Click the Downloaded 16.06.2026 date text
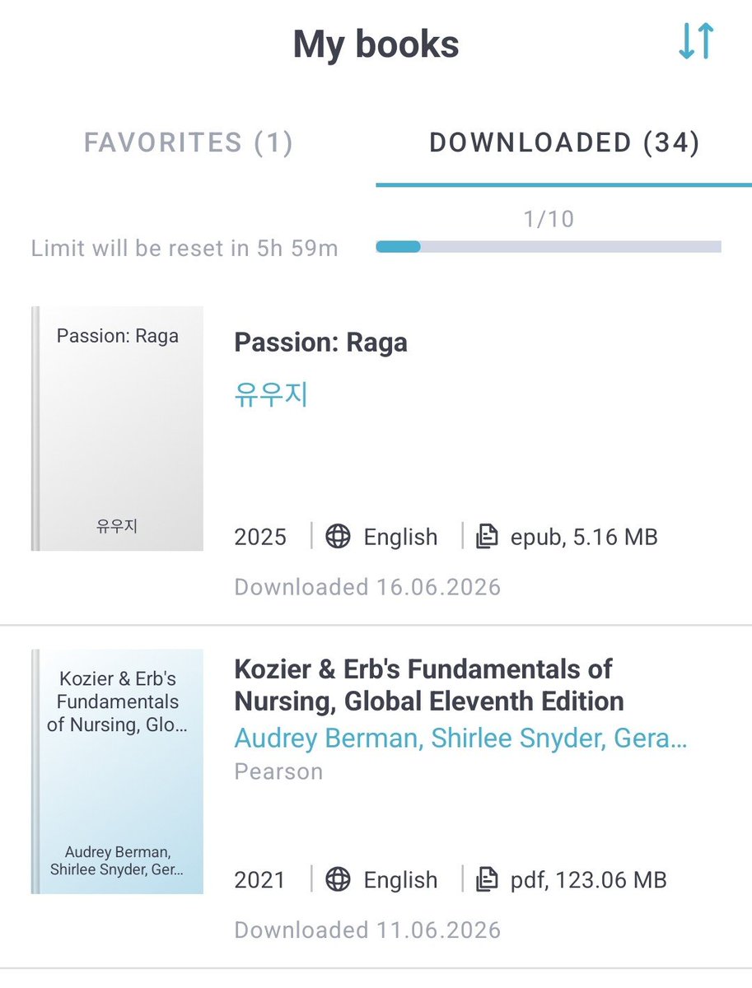 point(367,587)
